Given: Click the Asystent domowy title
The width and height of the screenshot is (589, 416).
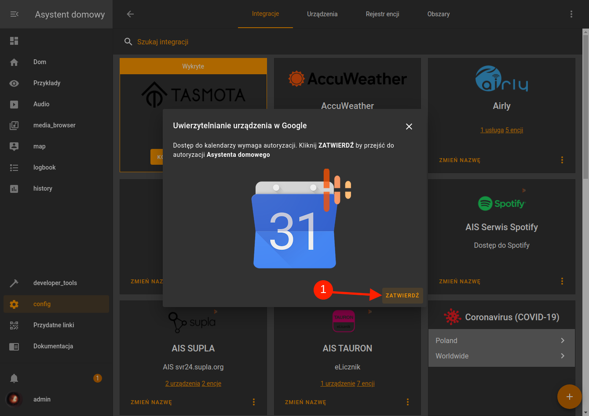Looking at the screenshot, I should coord(70,14).
